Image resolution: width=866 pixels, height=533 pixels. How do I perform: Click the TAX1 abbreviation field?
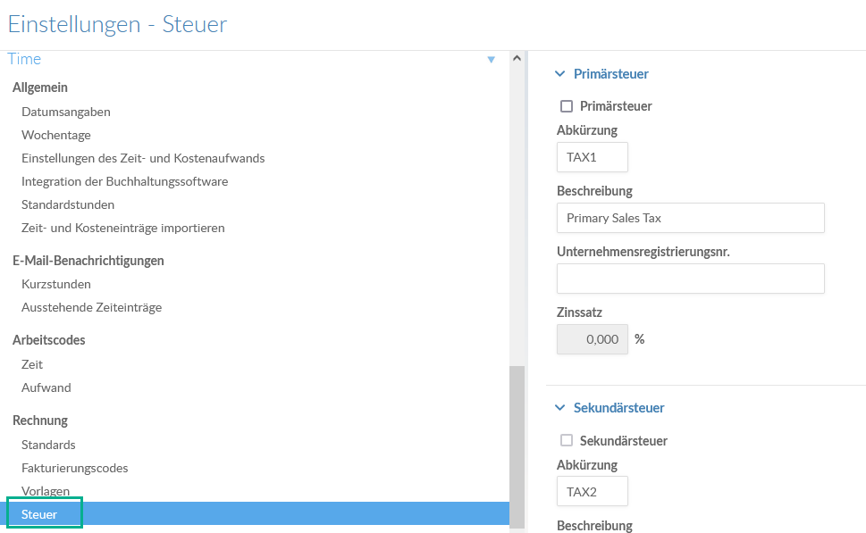[592, 157]
